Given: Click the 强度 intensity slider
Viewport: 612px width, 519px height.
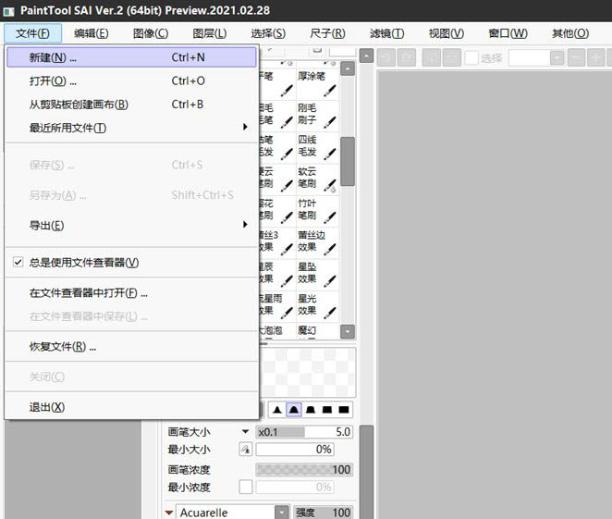Looking at the screenshot, I should 323,513.
